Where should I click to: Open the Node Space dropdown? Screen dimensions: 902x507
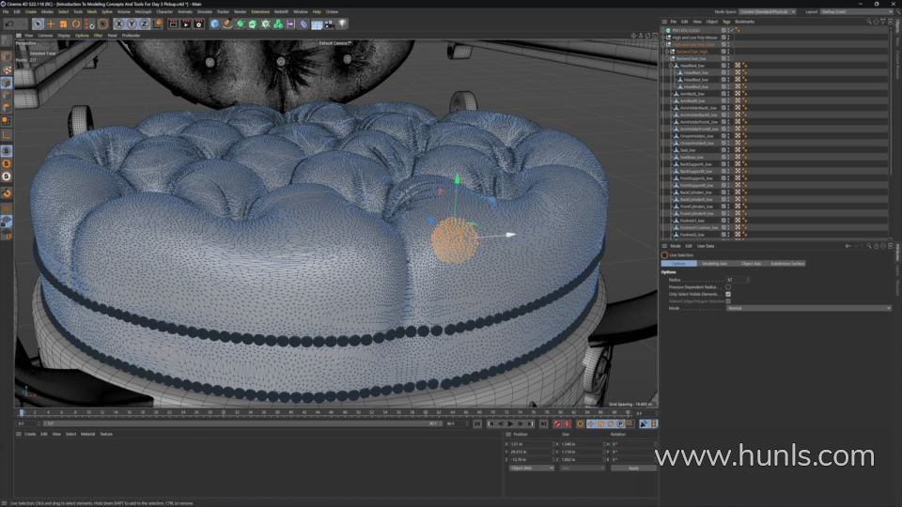point(769,11)
